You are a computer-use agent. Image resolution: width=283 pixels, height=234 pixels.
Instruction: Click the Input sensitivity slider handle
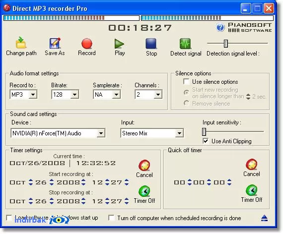coord(204,132)
